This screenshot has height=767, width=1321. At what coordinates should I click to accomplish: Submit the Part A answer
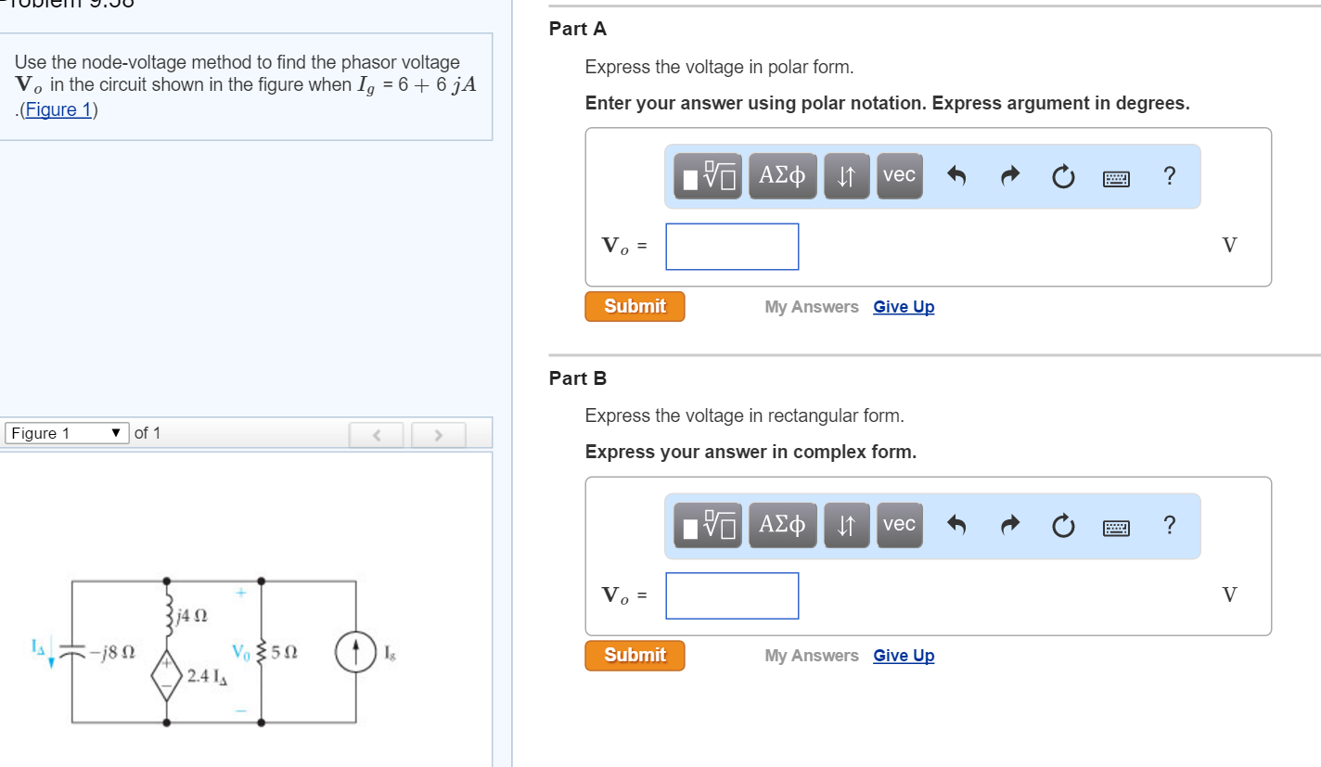click(635, 306)
